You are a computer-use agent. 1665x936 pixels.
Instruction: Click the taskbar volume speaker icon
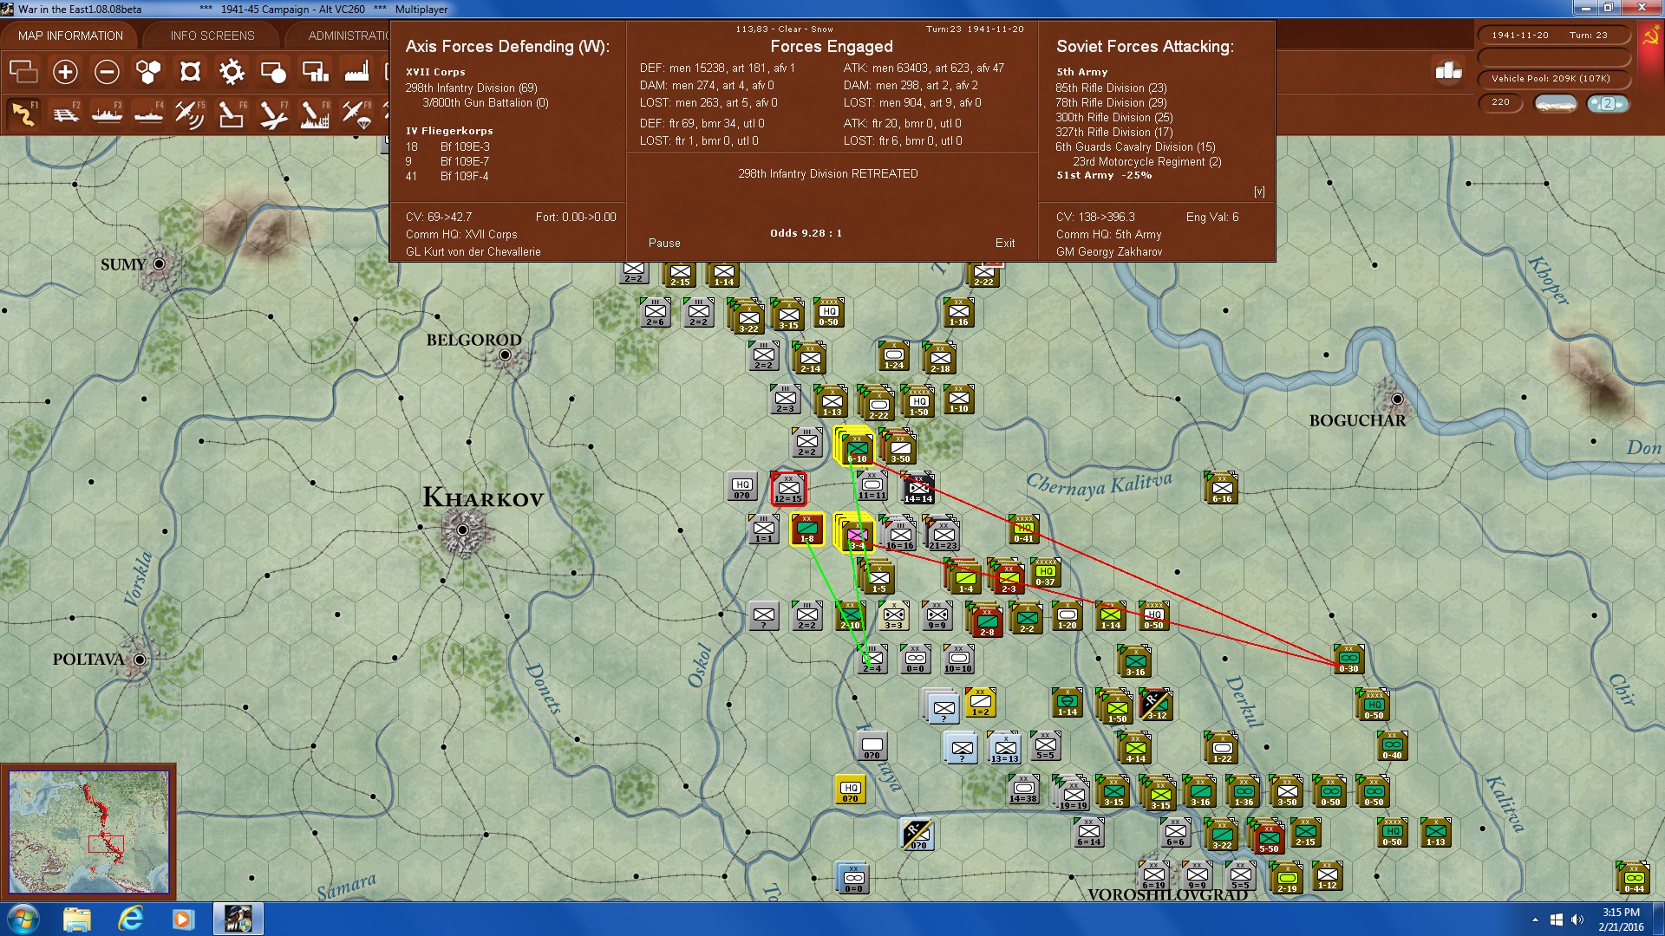(x=1577, y=920)
